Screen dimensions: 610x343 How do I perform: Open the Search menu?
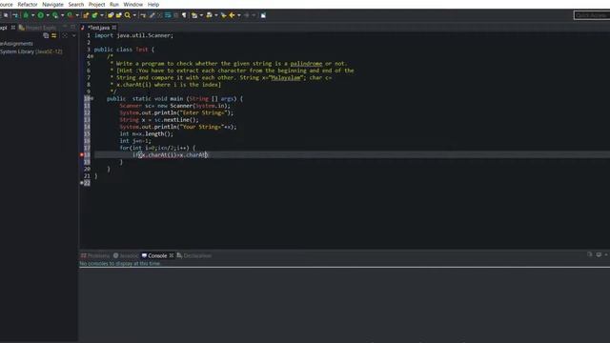pyautogui.click(x=76, y=4)
